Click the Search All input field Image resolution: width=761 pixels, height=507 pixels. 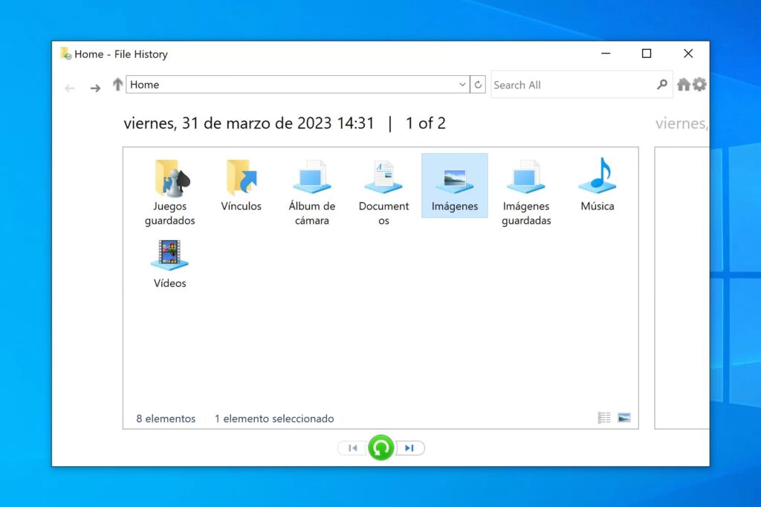click(x=569, y=85)
